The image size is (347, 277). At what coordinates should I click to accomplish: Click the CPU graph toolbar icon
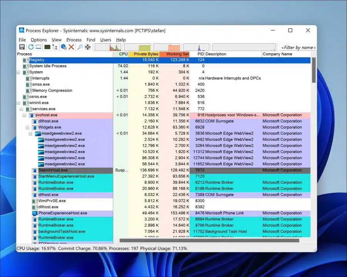47,47
